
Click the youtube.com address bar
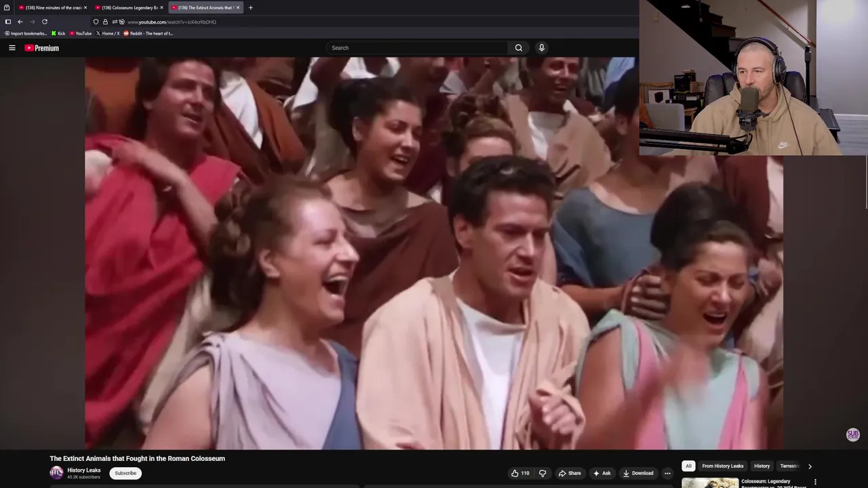pos(172,22)
